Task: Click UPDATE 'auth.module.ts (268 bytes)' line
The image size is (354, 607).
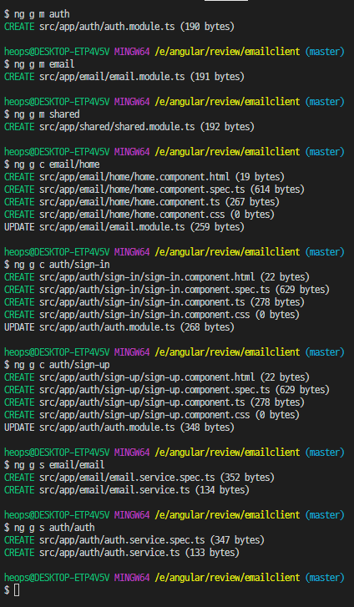Action: tap(119, 327)
